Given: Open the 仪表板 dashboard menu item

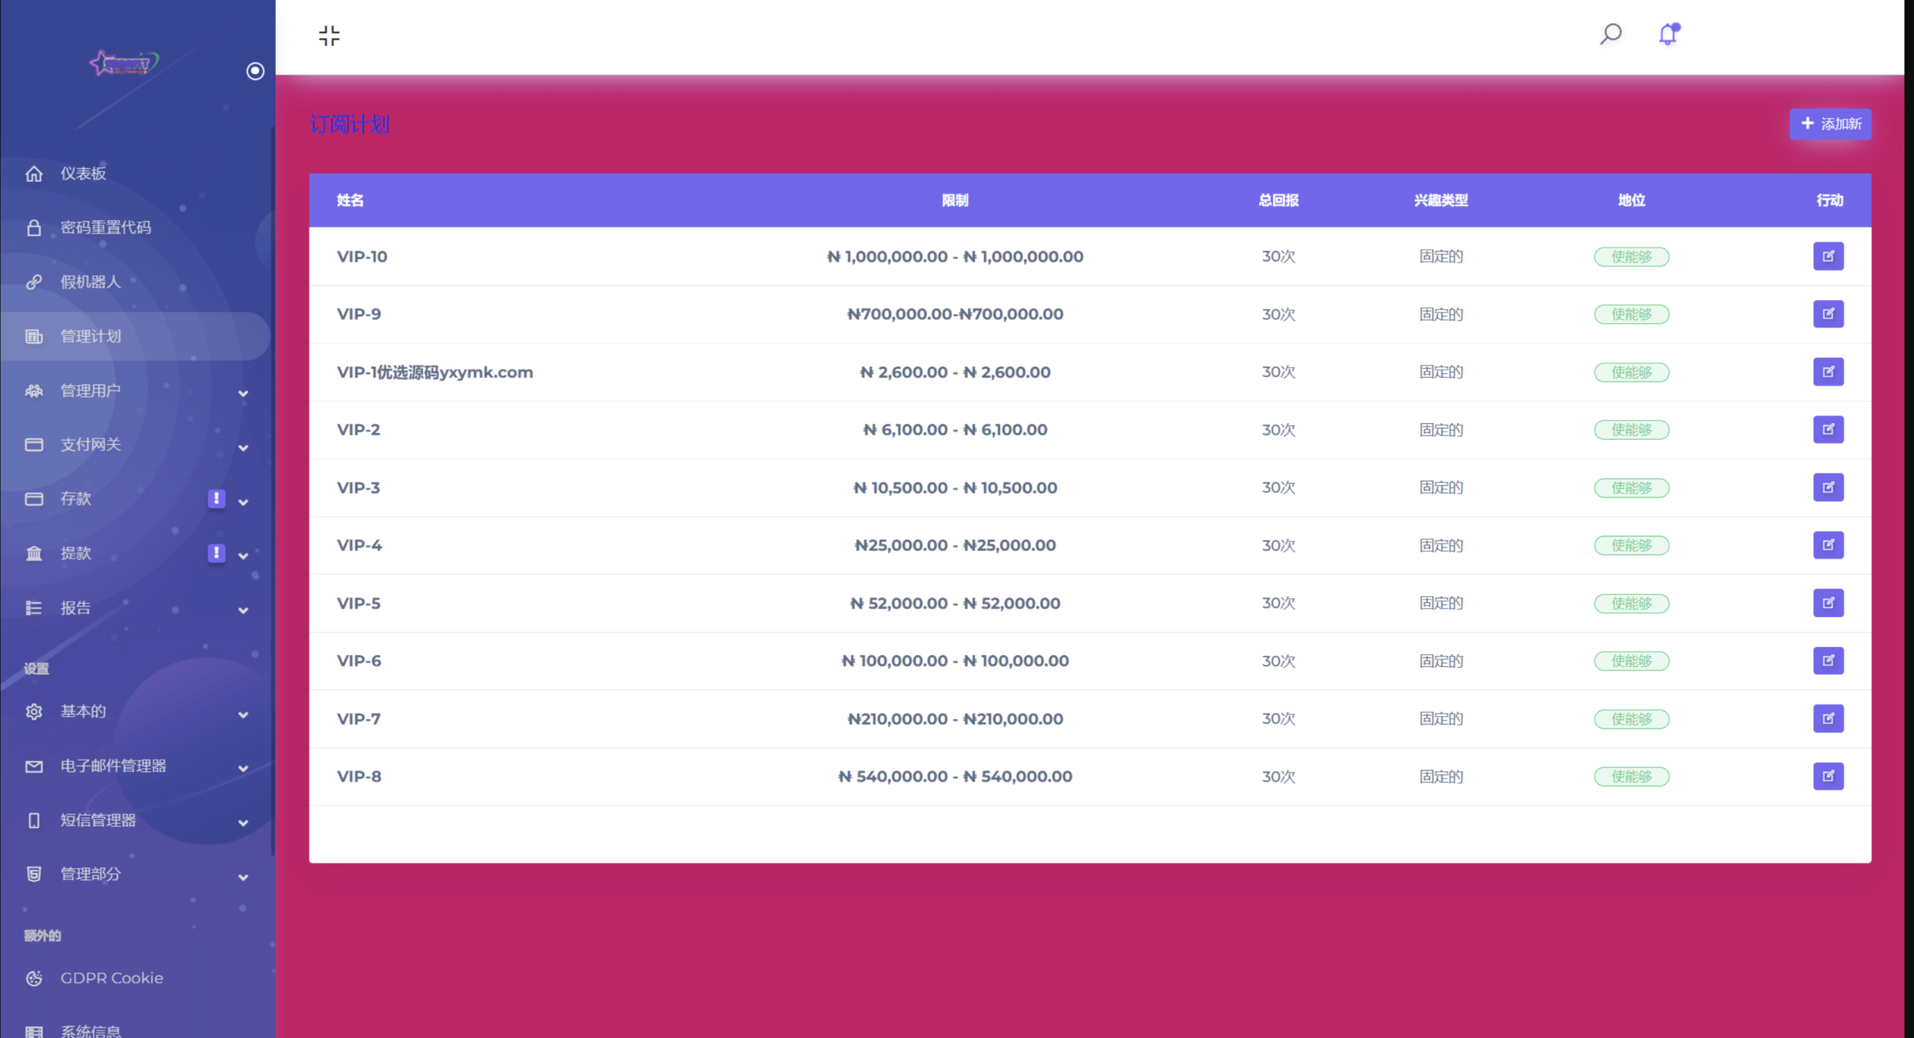Looking at the screenshot, I should pos(83,173).
